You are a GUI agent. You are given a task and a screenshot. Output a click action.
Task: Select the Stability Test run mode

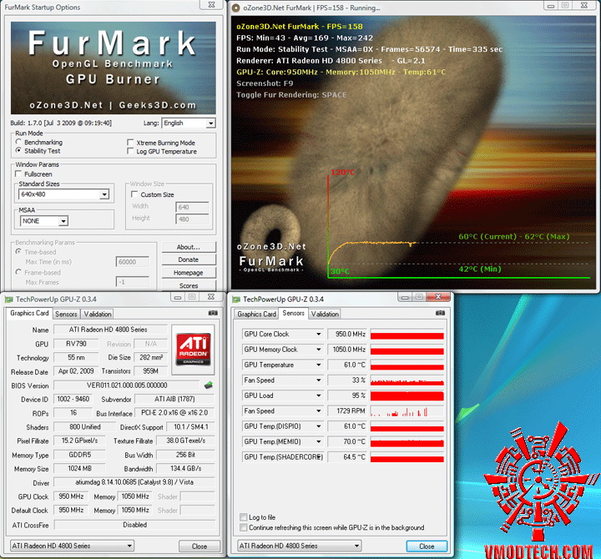(x=18, y=150)
